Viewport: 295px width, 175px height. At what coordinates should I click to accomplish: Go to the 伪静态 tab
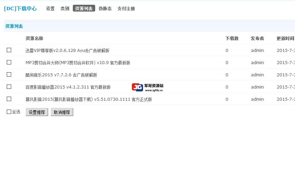coord(105,8)
